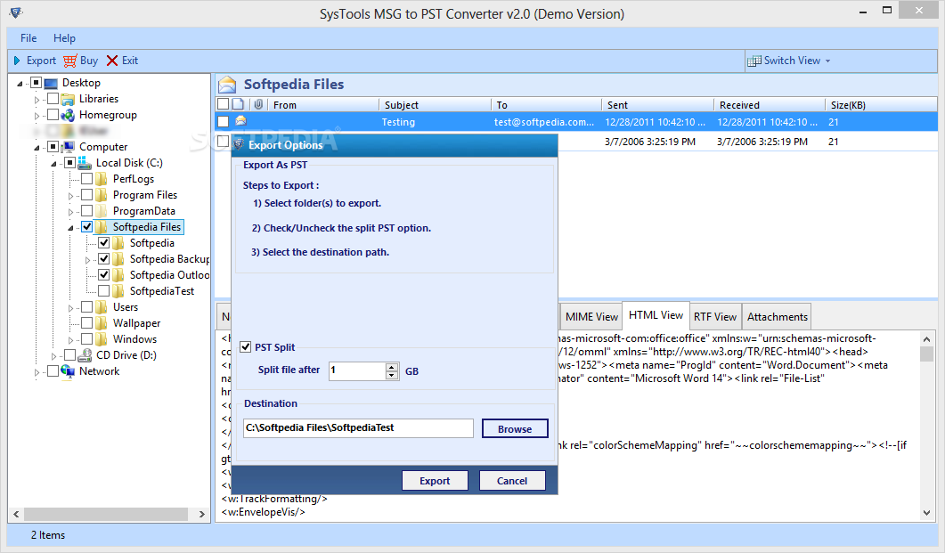Viewport: 945px width, 553px height.
Task: Switch to the MIME View tab
Action: (591, 317)
